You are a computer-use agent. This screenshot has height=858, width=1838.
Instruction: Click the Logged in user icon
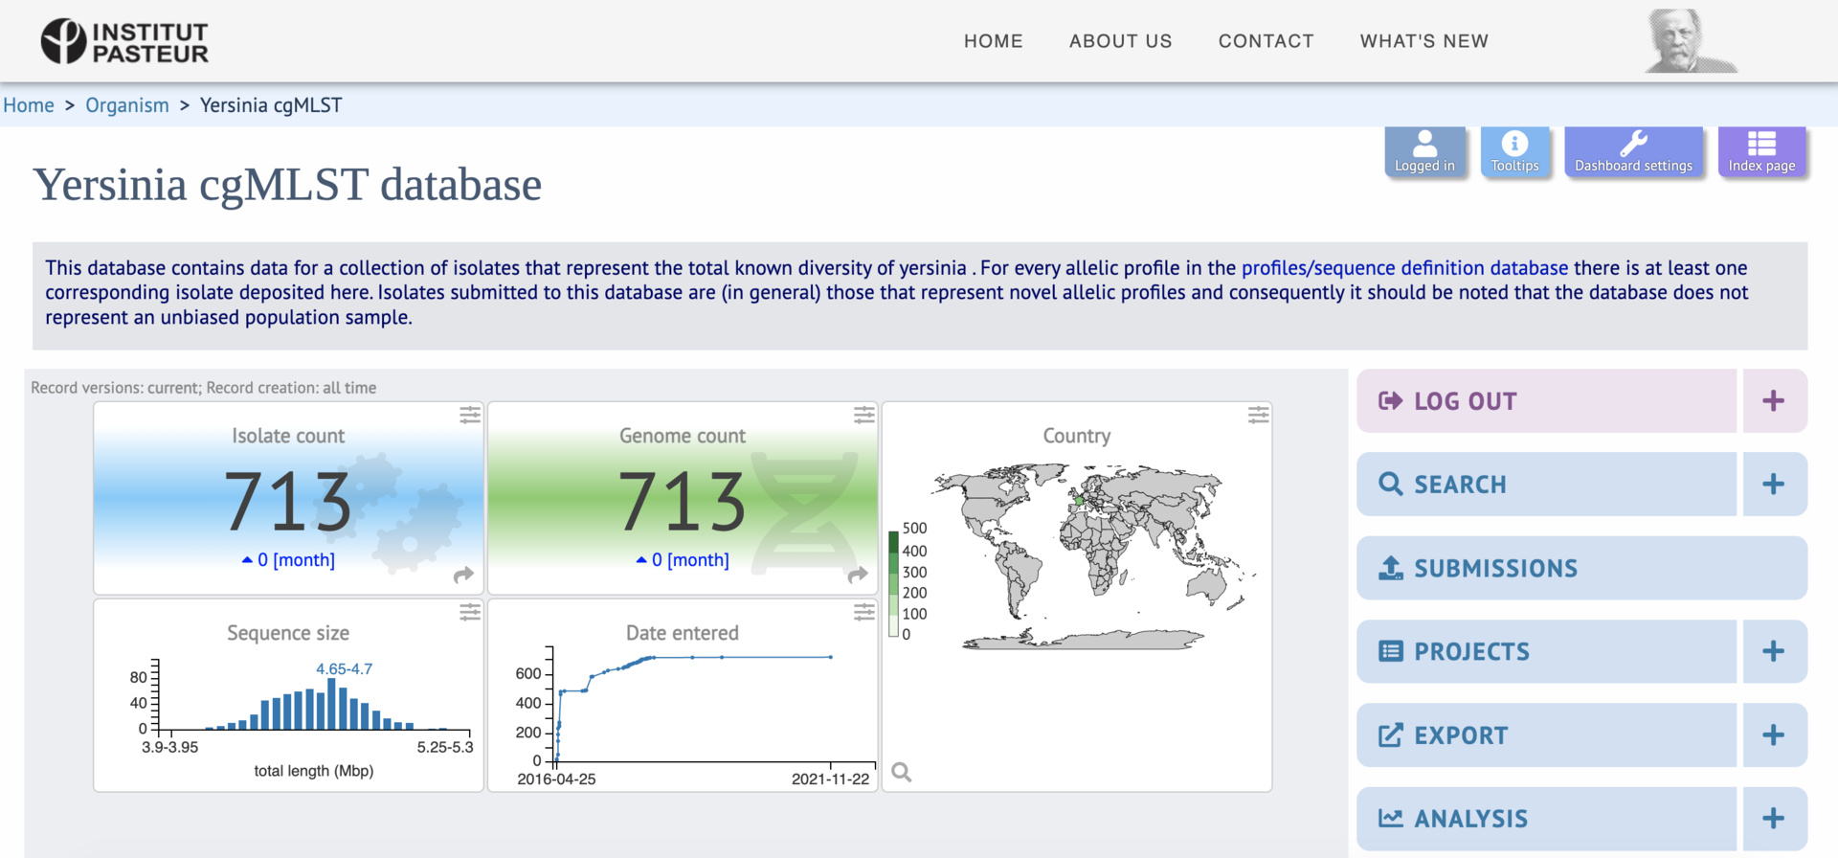(1424, 151)
